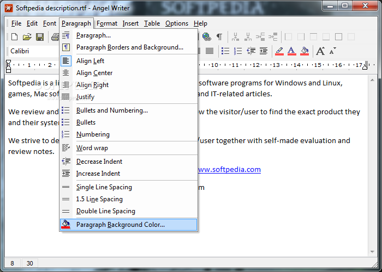Pick paragraph fill color on the toolbar paint bucket
The image size is (382, 272).
305,51
